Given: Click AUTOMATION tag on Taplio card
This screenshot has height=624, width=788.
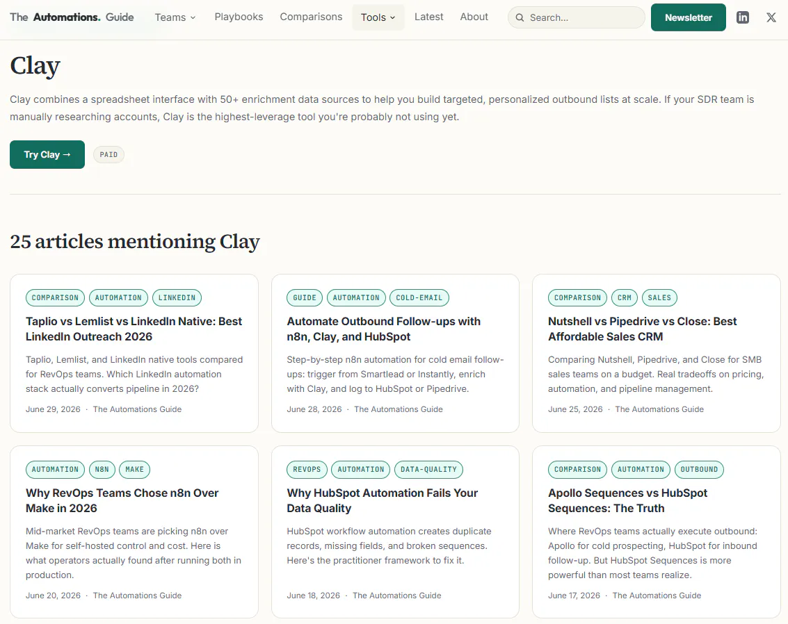Looking at the screenshot, I should [x=119, y=297].
